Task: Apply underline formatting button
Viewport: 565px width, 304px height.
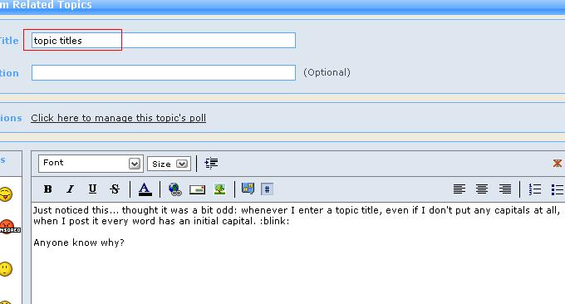Action: tap(92, 189)
